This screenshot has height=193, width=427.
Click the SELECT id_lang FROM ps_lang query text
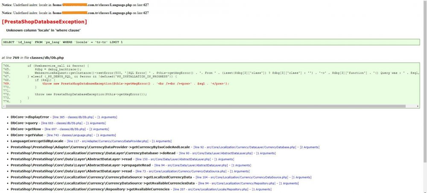(63, 42)
